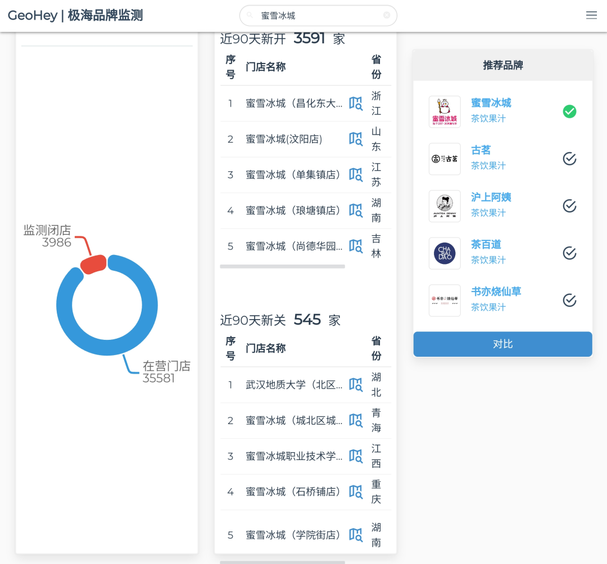Click the GeoHey 极海品牌监测 title
Screen dimensions: 607x564
pos(75,16)
